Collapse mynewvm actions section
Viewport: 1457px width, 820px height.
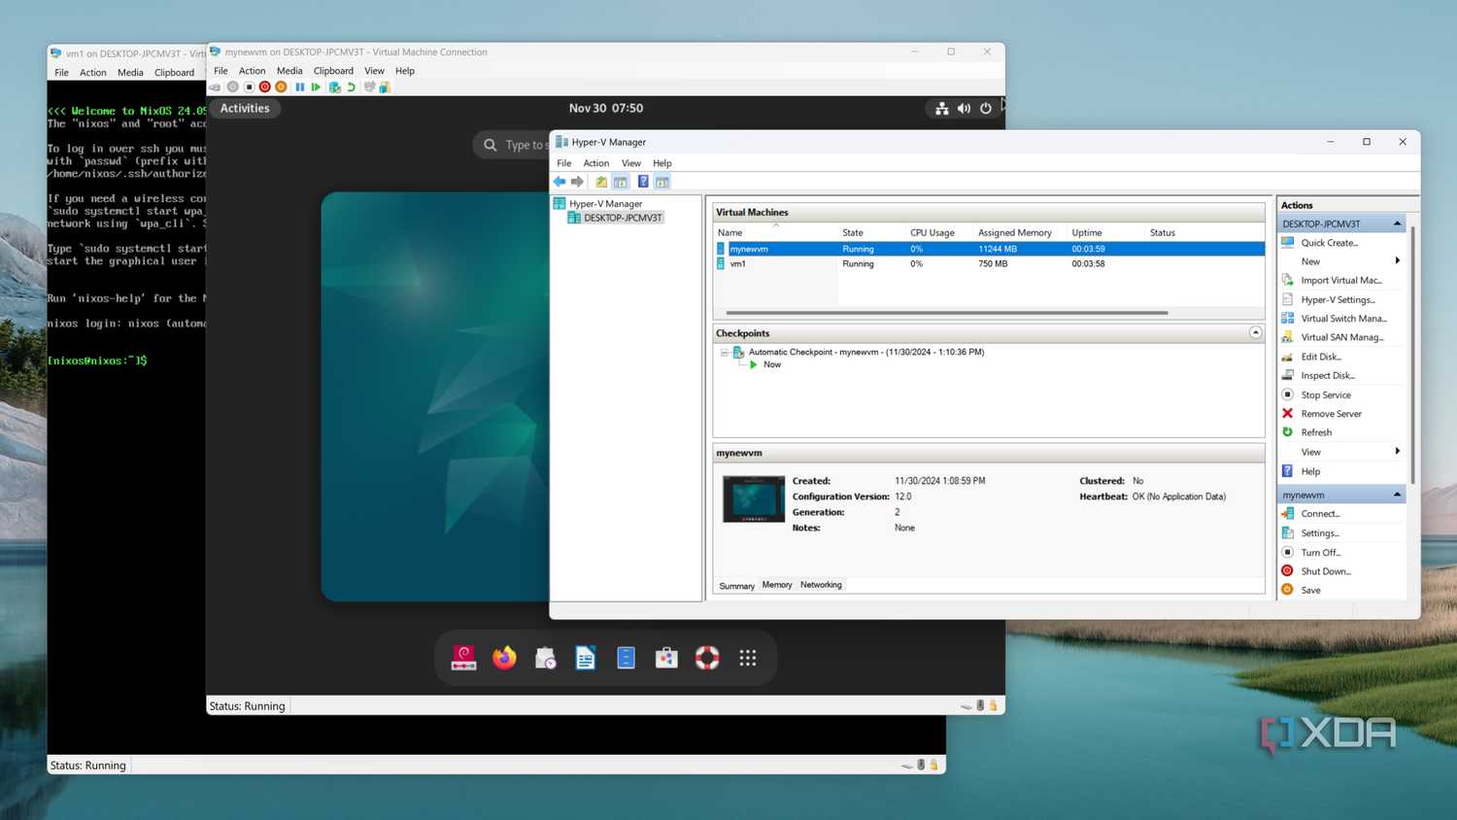(x=1397, y=495)
